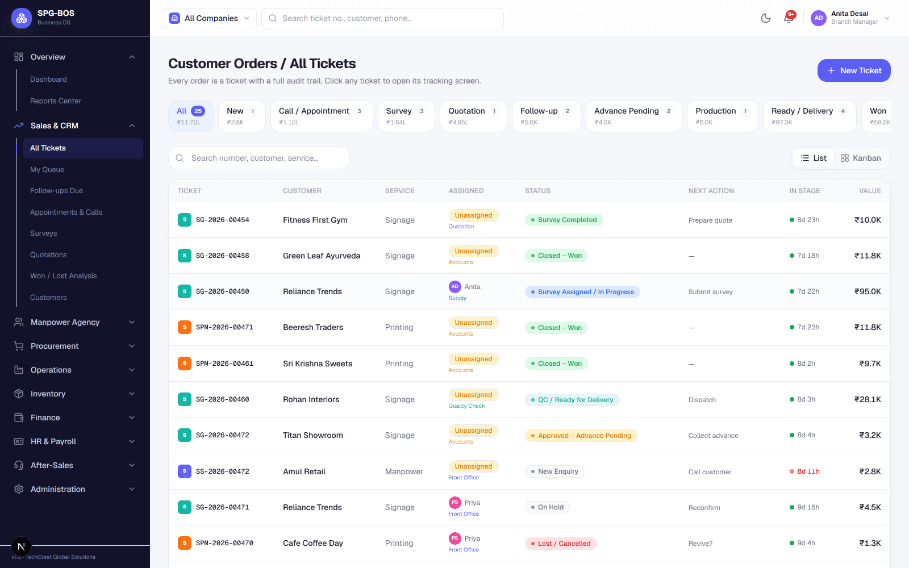The width and height of the screenshot is (909, 568).
Task: Expand the Inventory section chevron
Action: (132, 394)
